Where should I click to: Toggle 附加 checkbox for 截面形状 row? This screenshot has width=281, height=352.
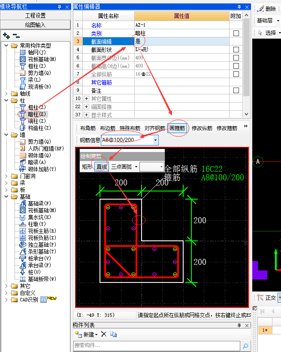236,49
